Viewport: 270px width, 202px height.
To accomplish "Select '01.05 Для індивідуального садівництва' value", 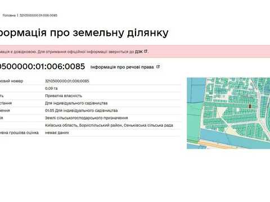I will coord(81,111).
